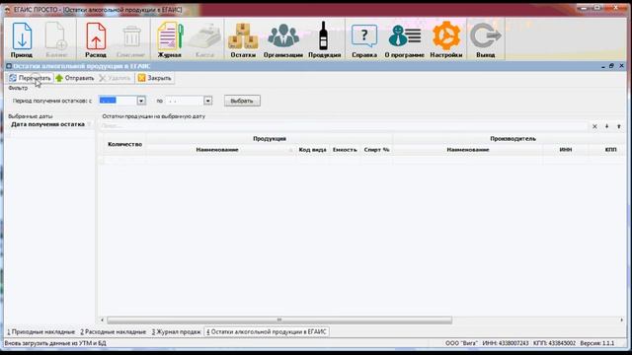The width and height of the screenshot is (632, 355).
Task: Open the Журнал toolbar icon
Action: (x=169, y=39)
